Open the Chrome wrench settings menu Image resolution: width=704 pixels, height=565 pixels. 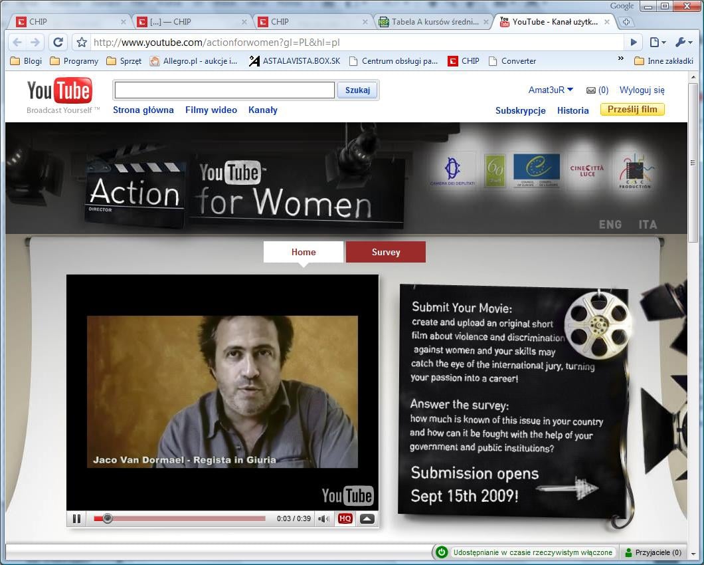point(683,42)
